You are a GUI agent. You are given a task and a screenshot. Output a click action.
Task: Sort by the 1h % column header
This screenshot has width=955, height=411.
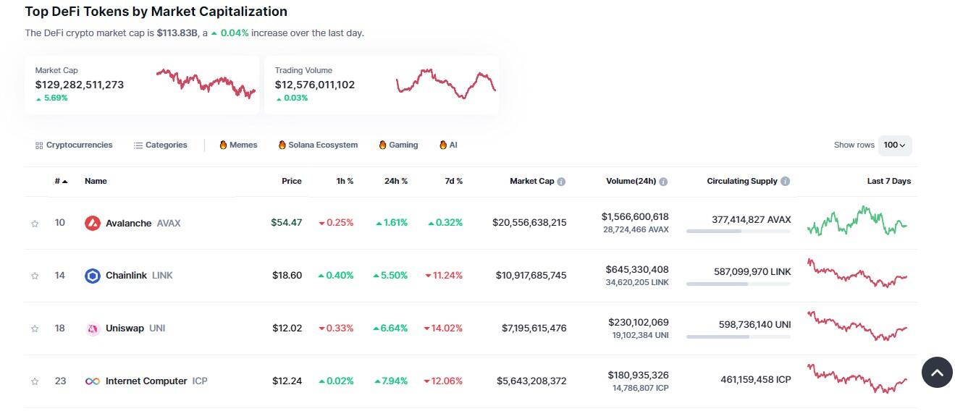(345, 181)
